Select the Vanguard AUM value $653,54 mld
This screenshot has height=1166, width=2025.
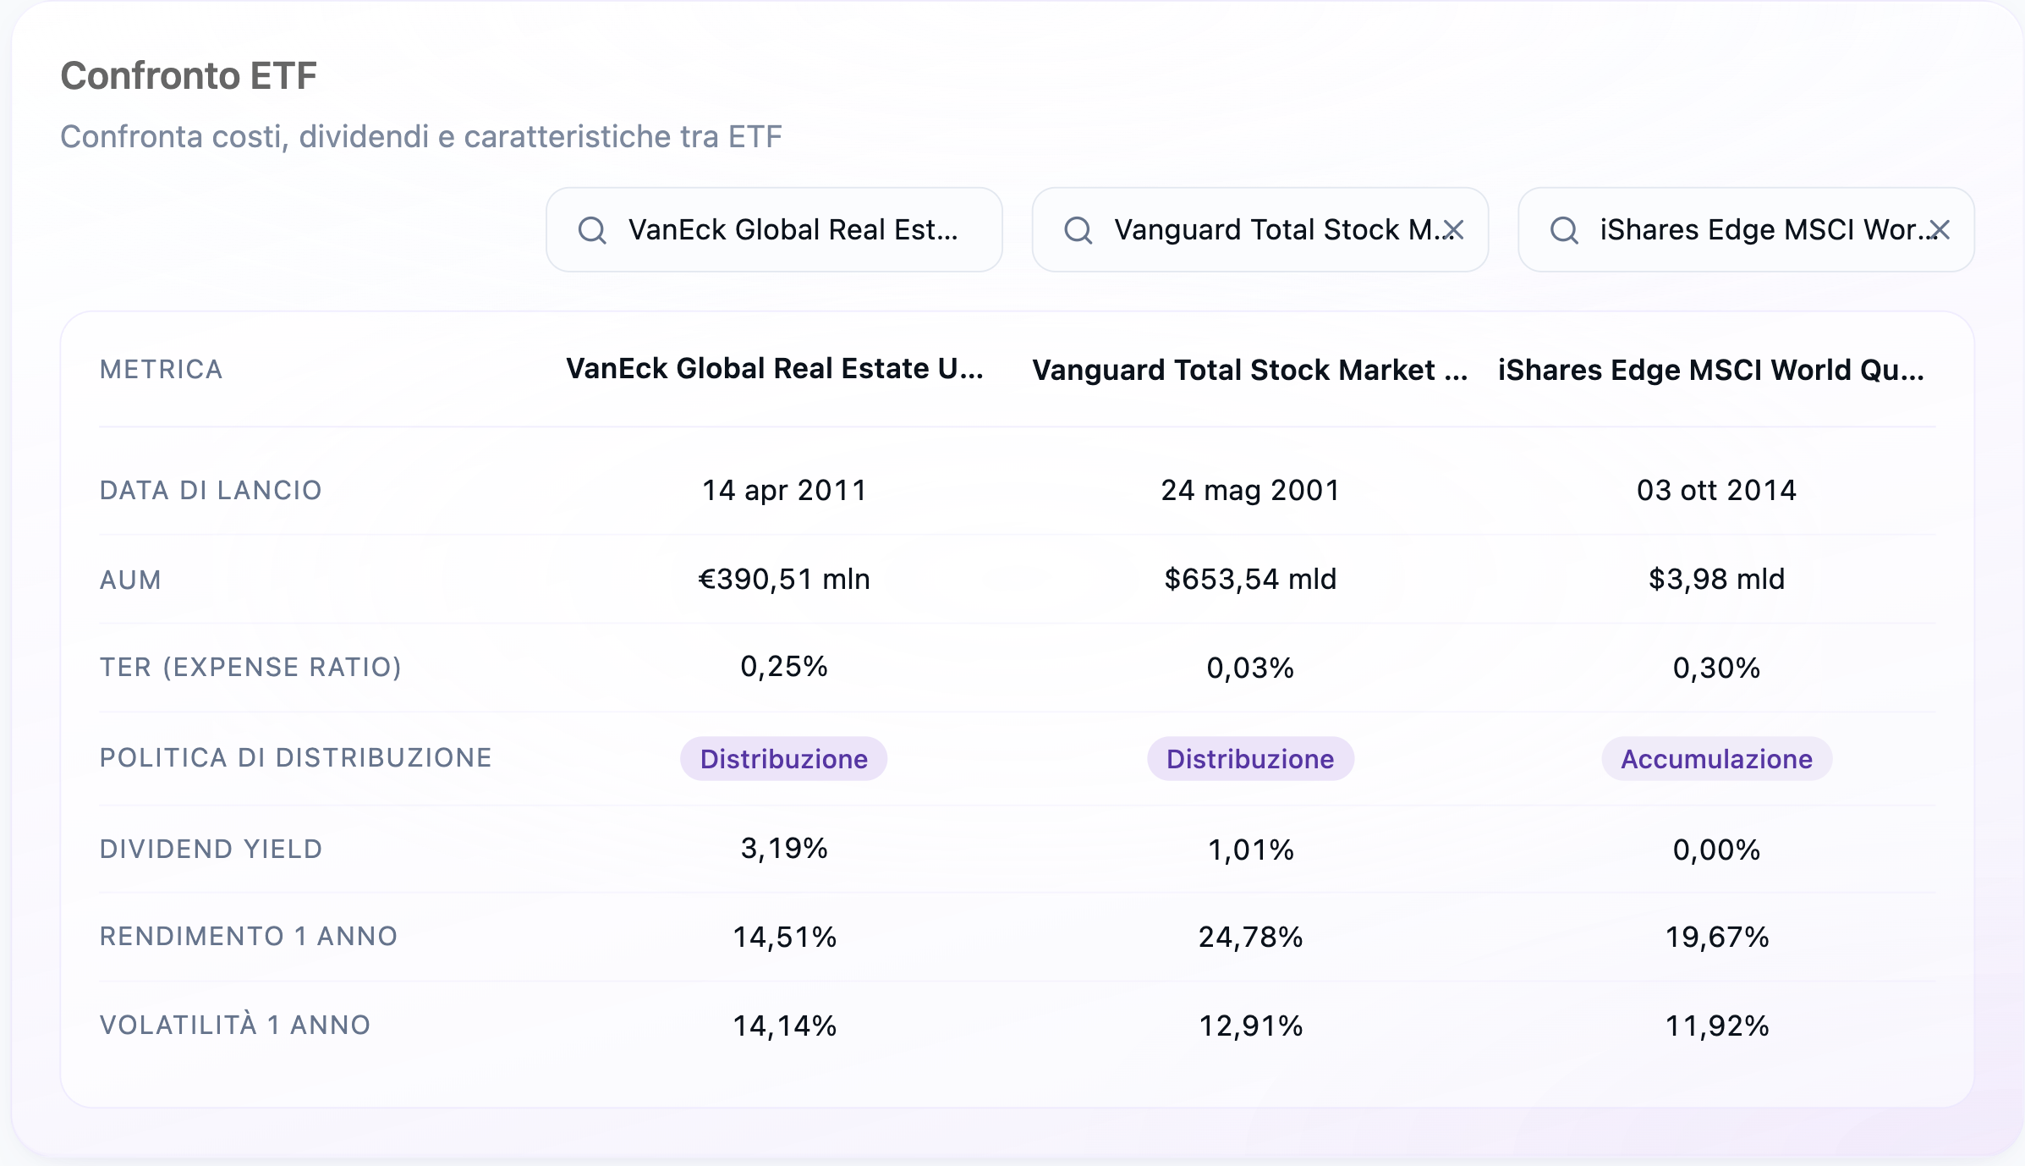1250,579
